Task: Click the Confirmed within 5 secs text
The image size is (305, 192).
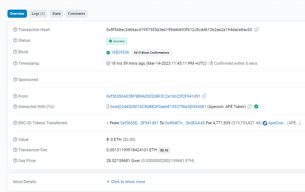Action: click(236, 63)
